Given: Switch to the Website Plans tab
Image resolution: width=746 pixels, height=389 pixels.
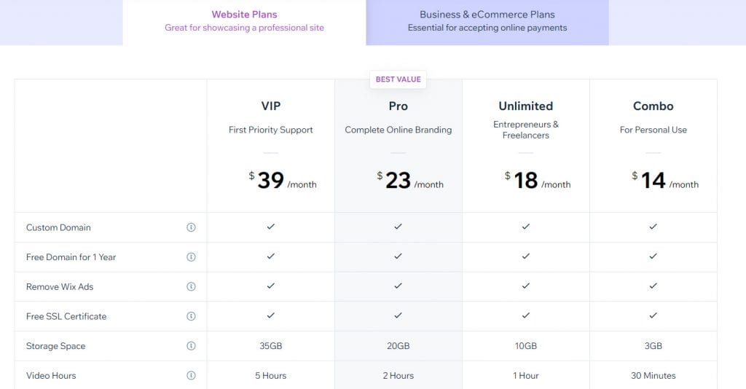Looking at the screenshot, I should (x=245, y=21).
